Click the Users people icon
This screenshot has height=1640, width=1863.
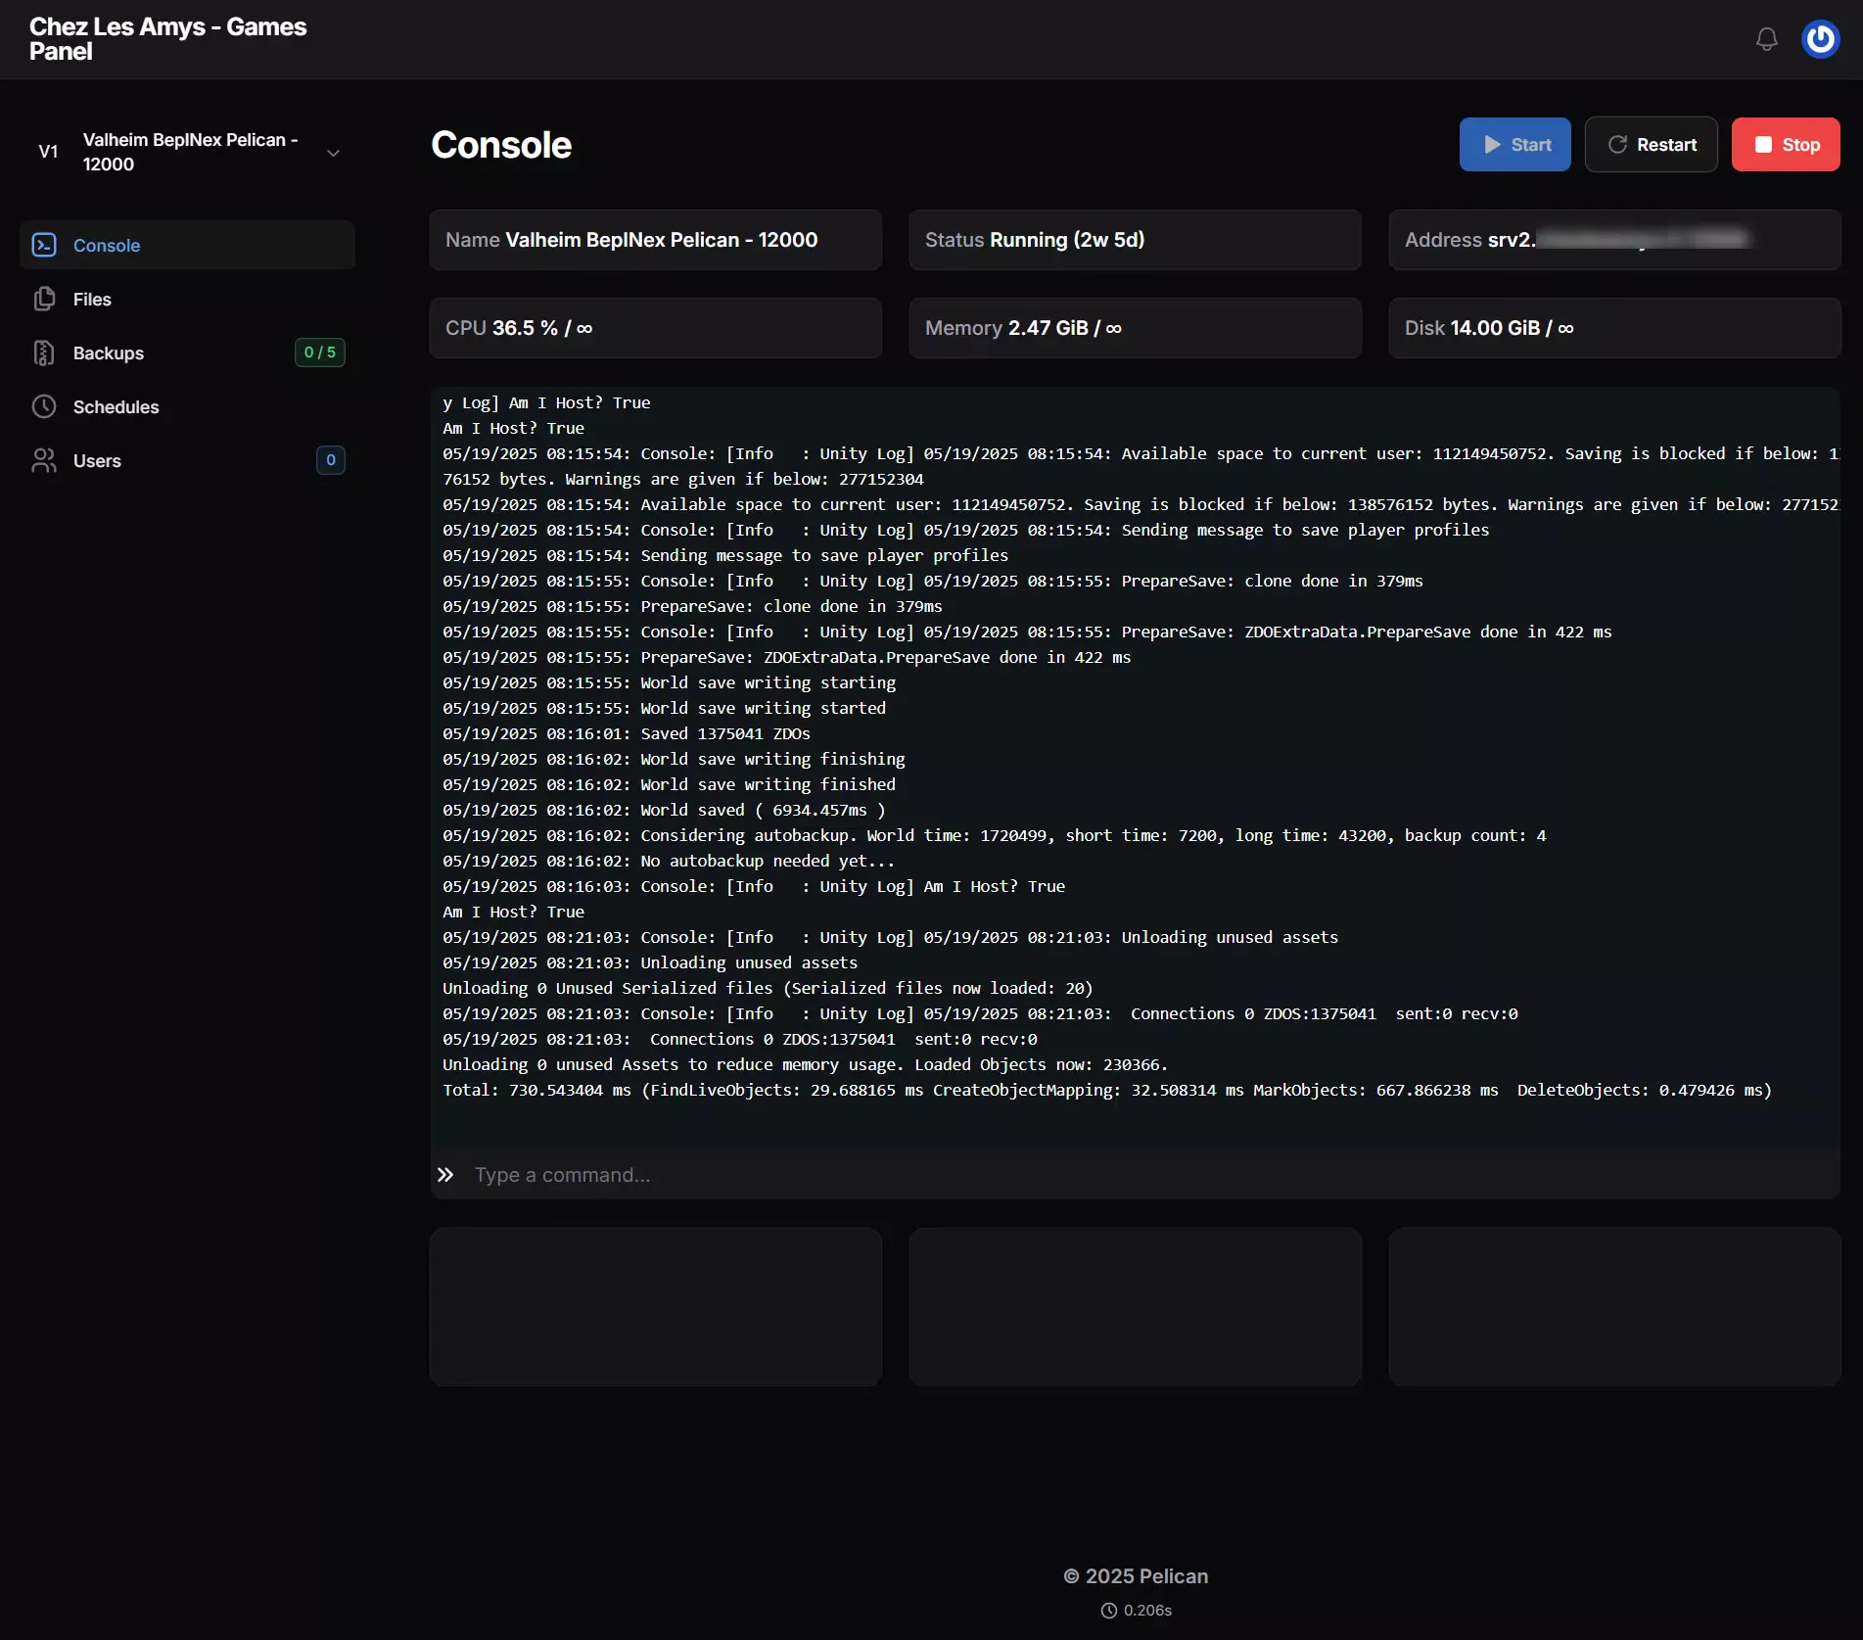[x=44, y=460]
